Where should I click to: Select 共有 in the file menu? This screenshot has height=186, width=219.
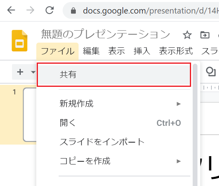[x=114, y=74]
